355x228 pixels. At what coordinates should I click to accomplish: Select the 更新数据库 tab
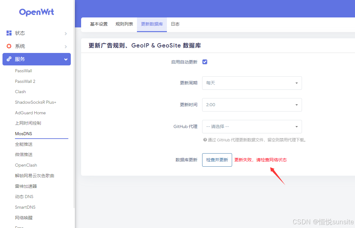click(152, 24)
